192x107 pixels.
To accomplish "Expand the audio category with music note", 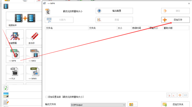I will 6,88.
